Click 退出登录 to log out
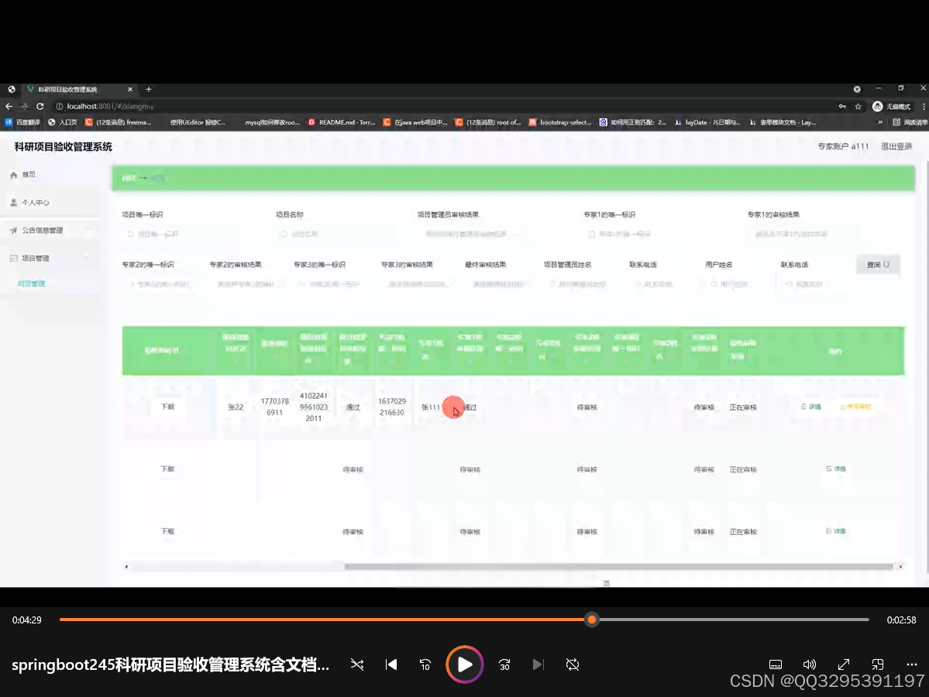The height and width of the screenshot is (697, 929). coord(895,146)
